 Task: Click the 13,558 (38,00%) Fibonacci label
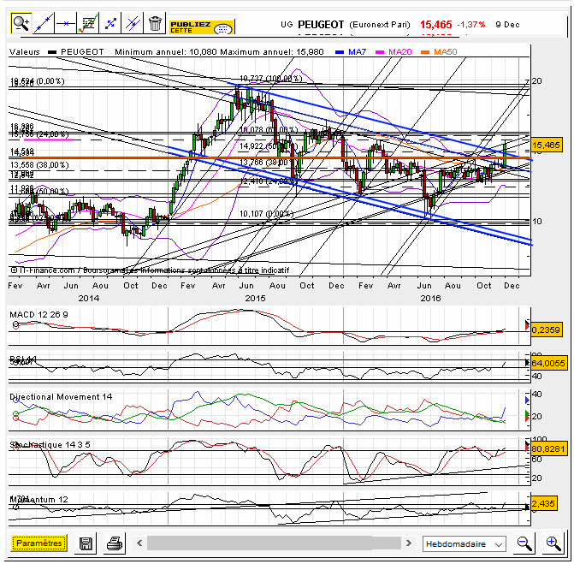(x=39, y=165)
